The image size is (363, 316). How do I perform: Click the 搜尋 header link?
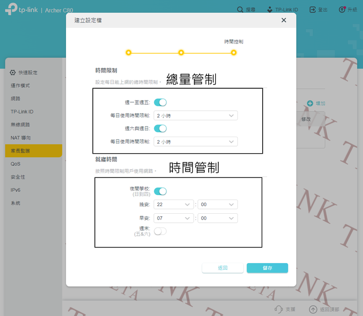coord(251,10)
